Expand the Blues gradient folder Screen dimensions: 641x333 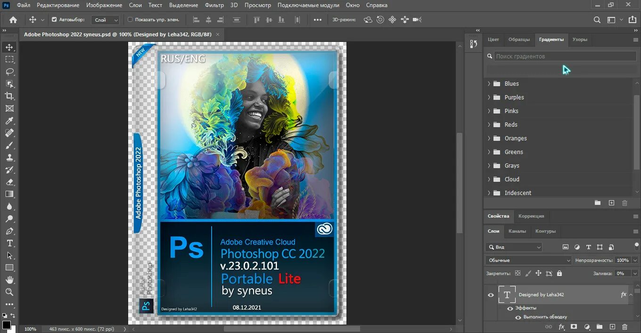[489, 84]
